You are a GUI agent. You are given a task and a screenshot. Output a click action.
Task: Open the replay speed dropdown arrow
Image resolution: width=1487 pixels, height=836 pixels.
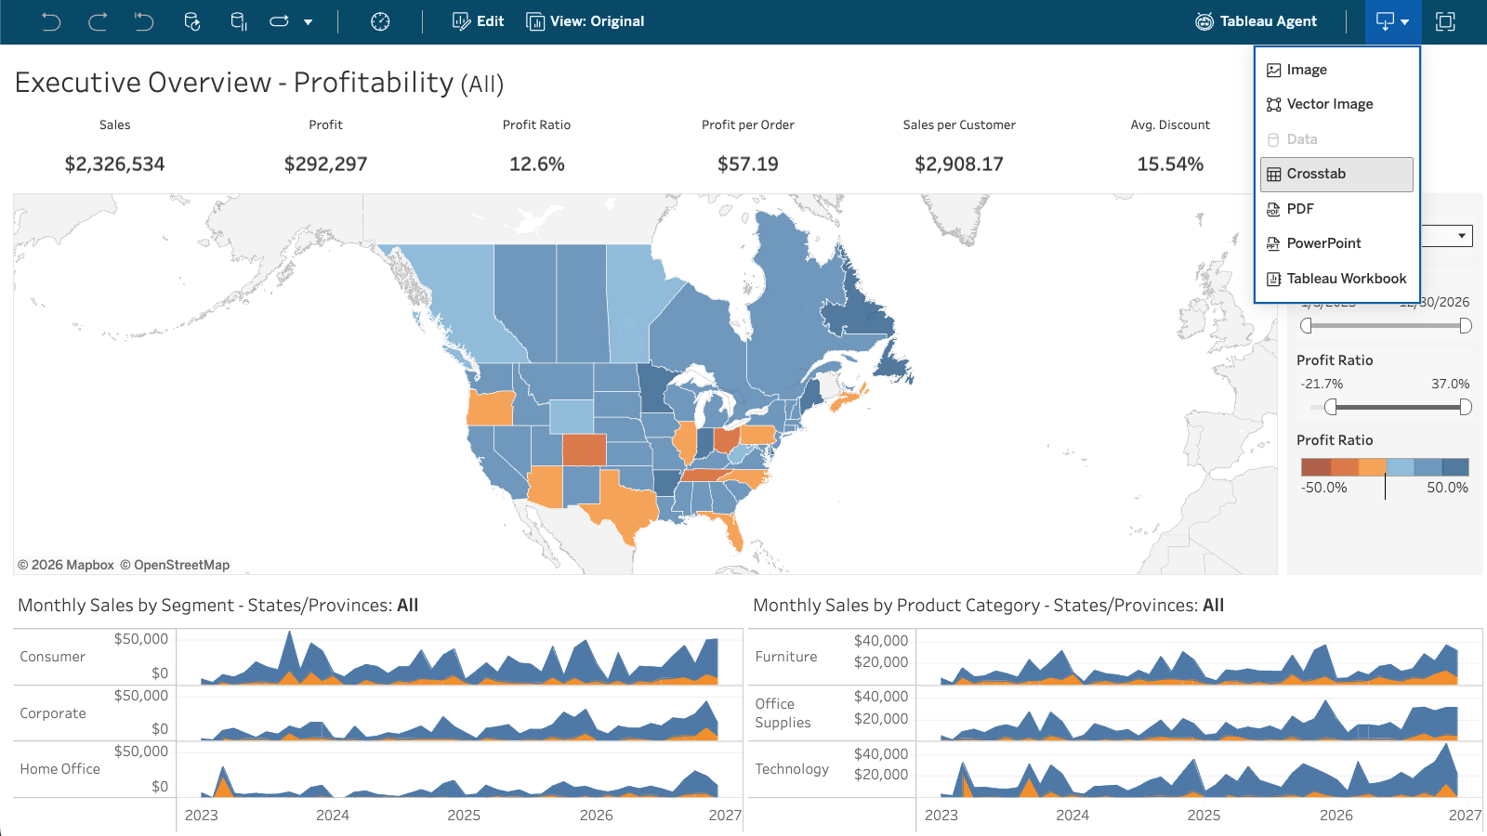308,22
